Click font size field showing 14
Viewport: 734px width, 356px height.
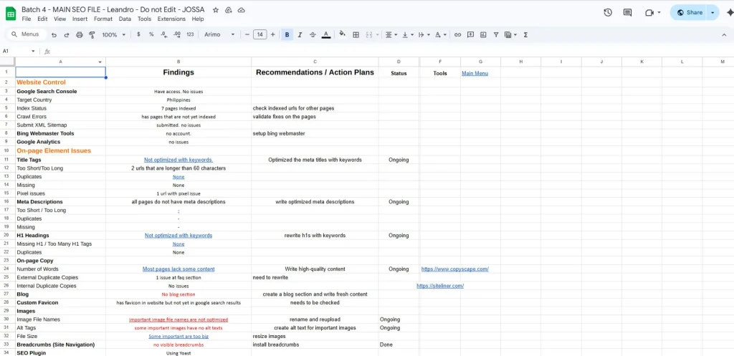[x=259, y=34]
